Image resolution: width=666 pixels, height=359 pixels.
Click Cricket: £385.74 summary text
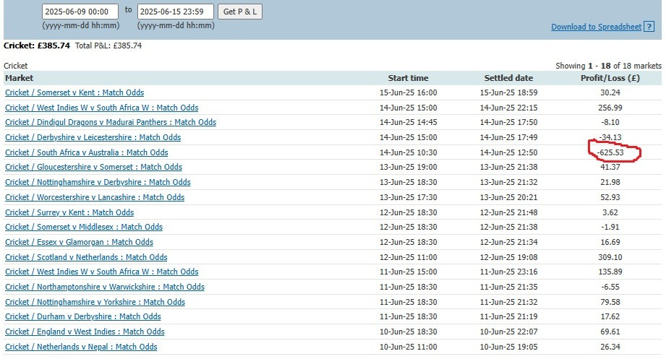[x=37, y=46]
